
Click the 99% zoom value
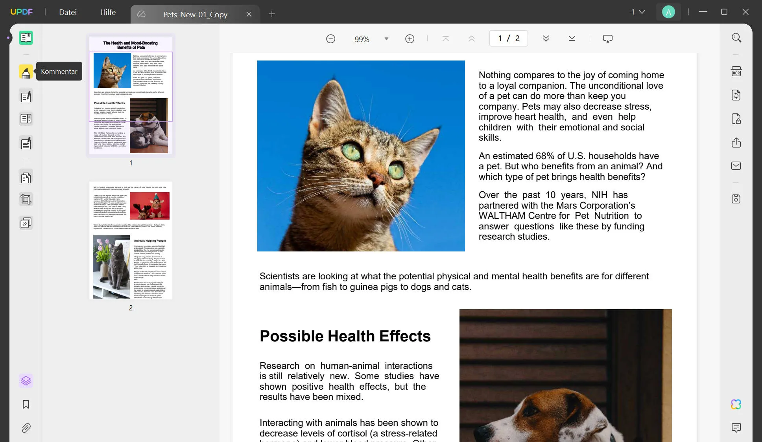point(362,39)
